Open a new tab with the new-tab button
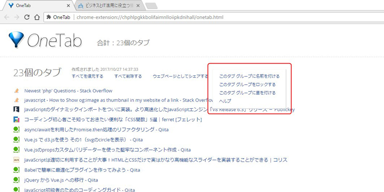Image resolution: width=384 pixels, height=192 pixels. pyautogui.click(x=151, y=6)
